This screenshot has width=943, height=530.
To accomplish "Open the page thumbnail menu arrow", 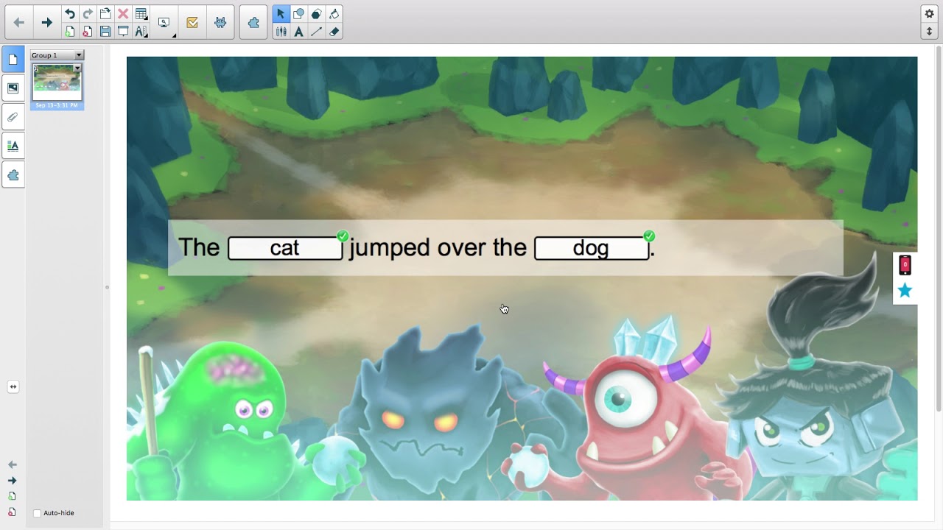I will (x=77, y=68).
